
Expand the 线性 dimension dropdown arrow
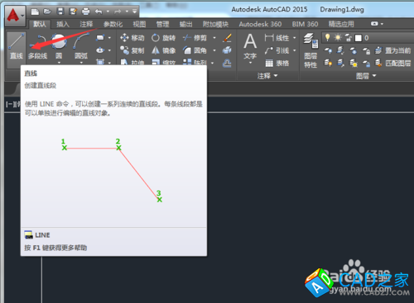click(x=295, y=38)
